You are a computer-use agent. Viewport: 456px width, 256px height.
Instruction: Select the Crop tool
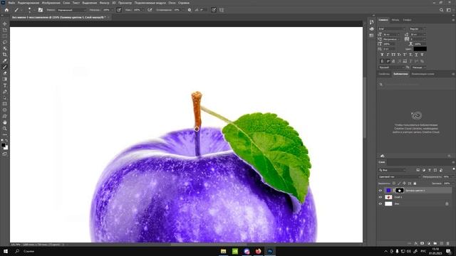click(5, 54)
